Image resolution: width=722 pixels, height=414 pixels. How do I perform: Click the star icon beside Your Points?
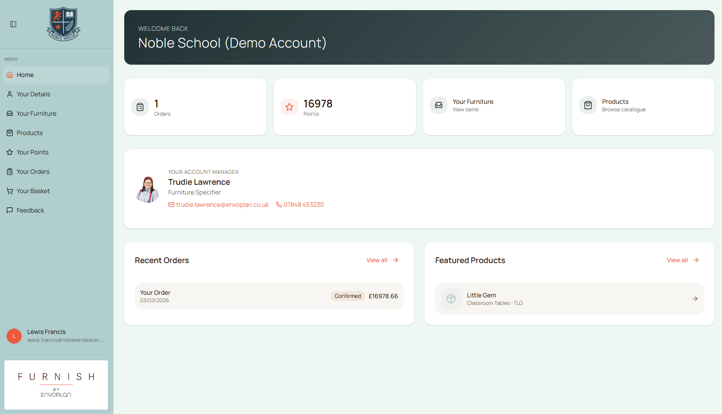click(10, 152)
